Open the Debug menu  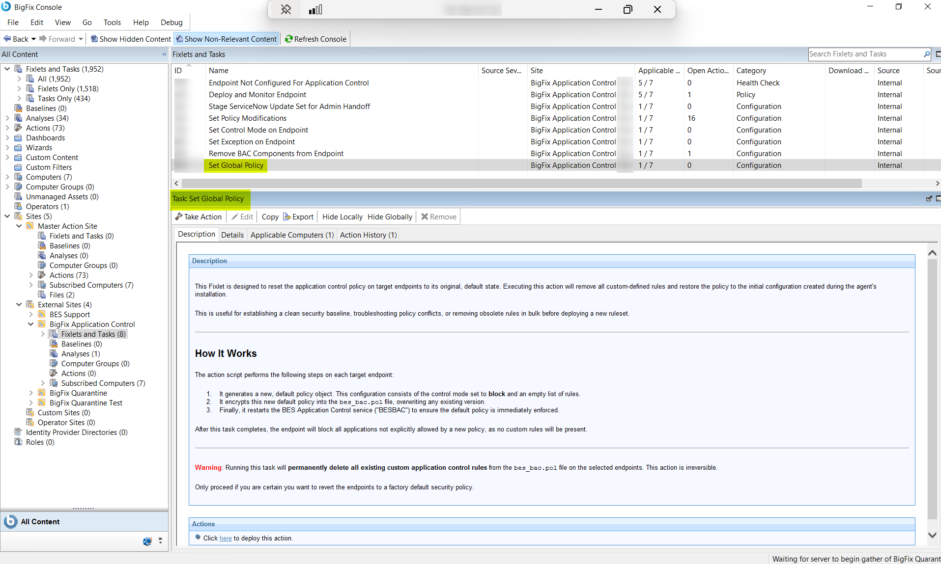(x=171, y=22)
